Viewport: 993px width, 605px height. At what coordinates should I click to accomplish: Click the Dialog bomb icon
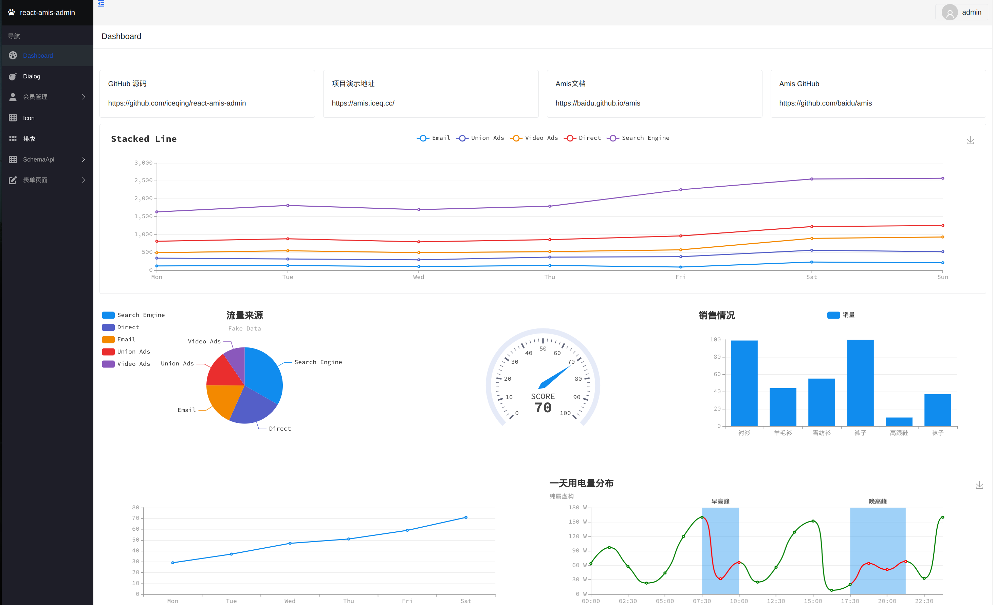coord(13,77)
